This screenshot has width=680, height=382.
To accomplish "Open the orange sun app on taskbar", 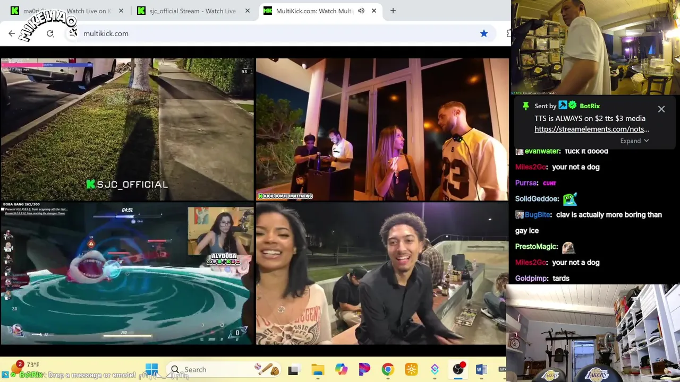I will [x=411, y=369].
